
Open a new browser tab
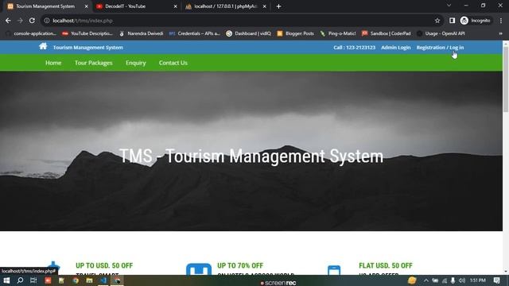pyautogui.click(x=278, y=6)
